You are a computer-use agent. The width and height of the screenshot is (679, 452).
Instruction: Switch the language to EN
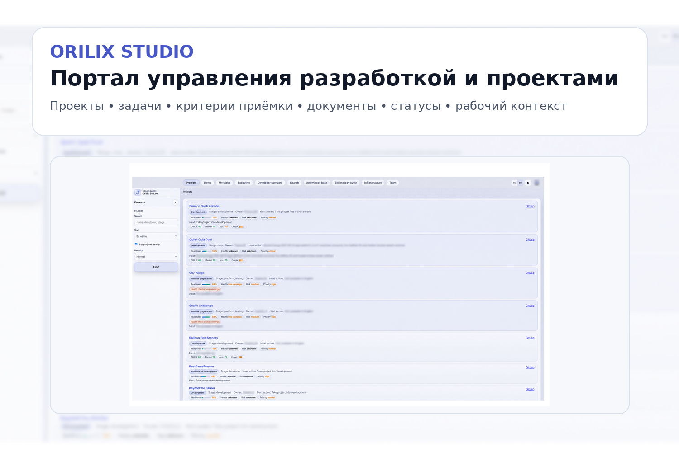tap(520, 183)
